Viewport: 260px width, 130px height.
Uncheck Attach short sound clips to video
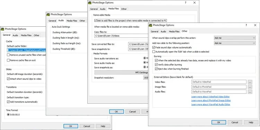coord(8,79)
